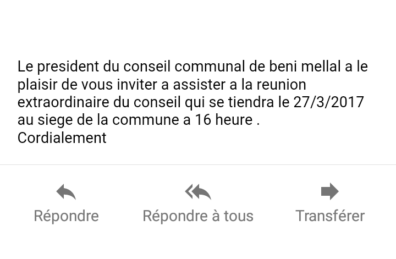Click the word "tiendra" in the third line
Screen dimensions: 396x259
point(251,102)
